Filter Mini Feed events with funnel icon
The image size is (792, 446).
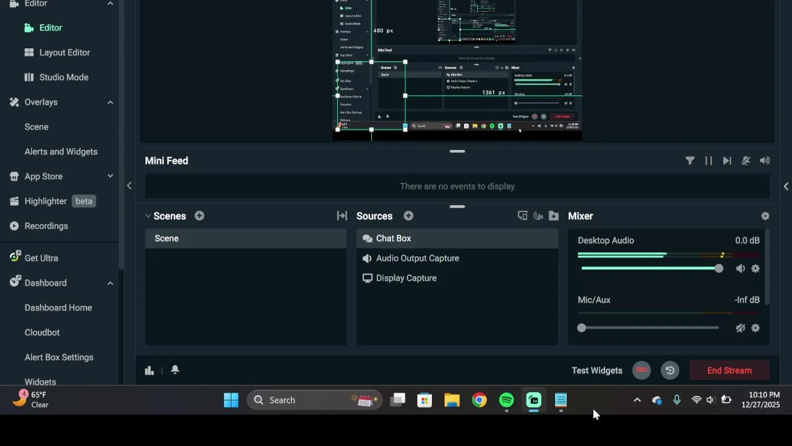click(690, 160)
